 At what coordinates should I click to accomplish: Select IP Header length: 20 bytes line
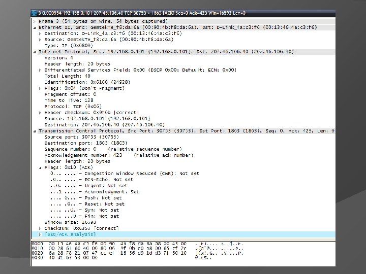click(77, 64)
